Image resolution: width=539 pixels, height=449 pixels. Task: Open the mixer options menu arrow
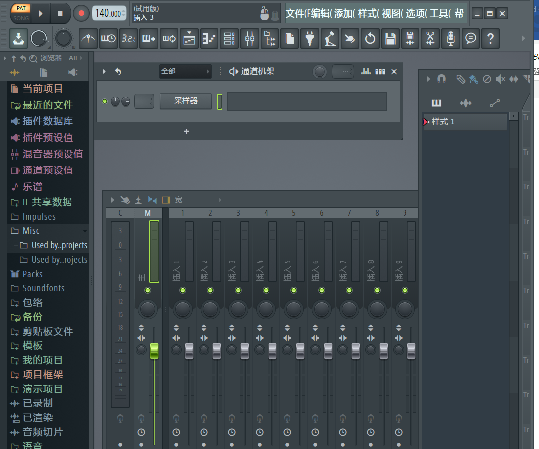pos(112,200)
